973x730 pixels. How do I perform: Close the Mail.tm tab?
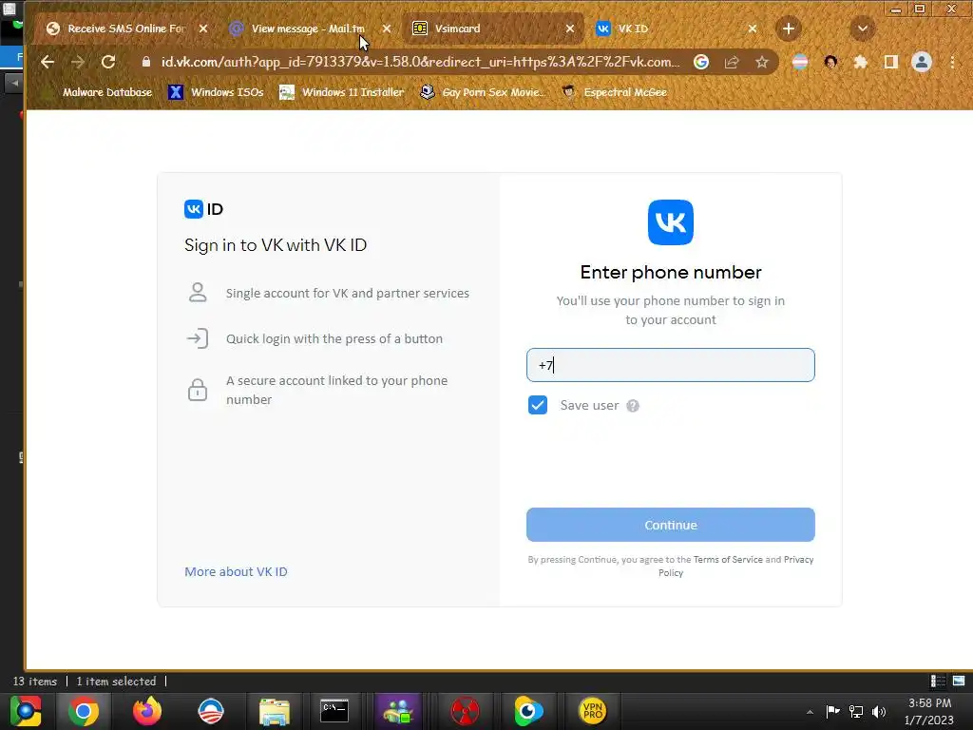pos(387,29)
